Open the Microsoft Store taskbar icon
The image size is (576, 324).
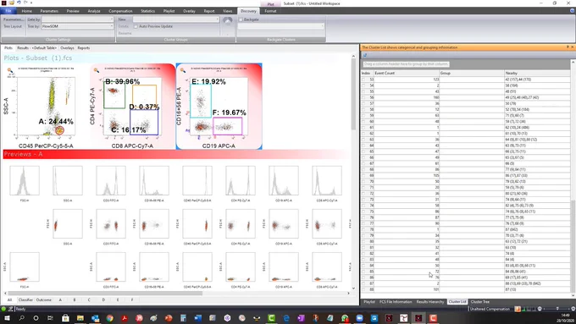coord(65,318)
